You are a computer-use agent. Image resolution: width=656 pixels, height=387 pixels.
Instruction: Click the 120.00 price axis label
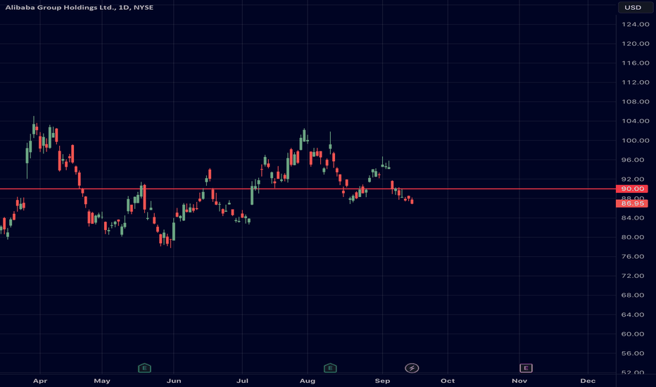coord(636,44)
